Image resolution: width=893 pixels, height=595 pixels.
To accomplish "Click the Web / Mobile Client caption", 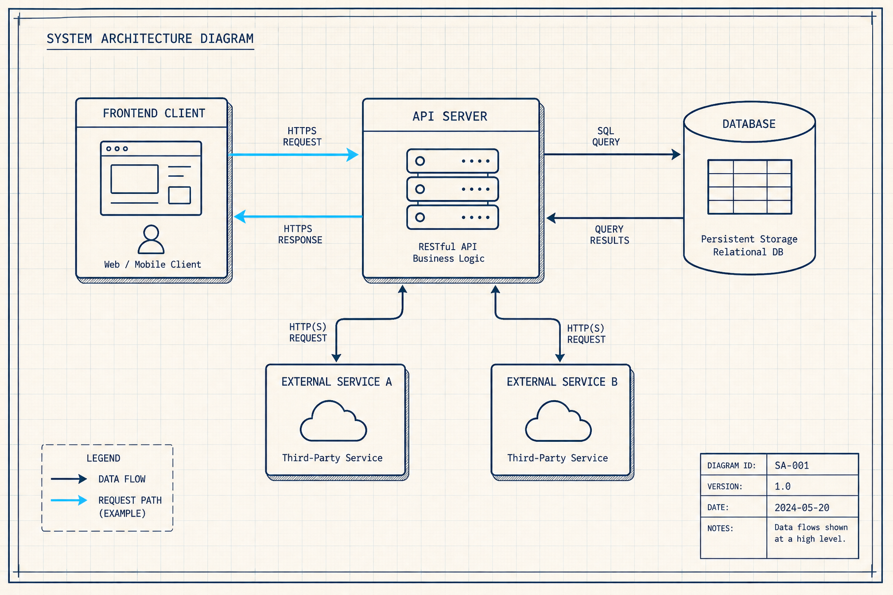I will [152, 264].
